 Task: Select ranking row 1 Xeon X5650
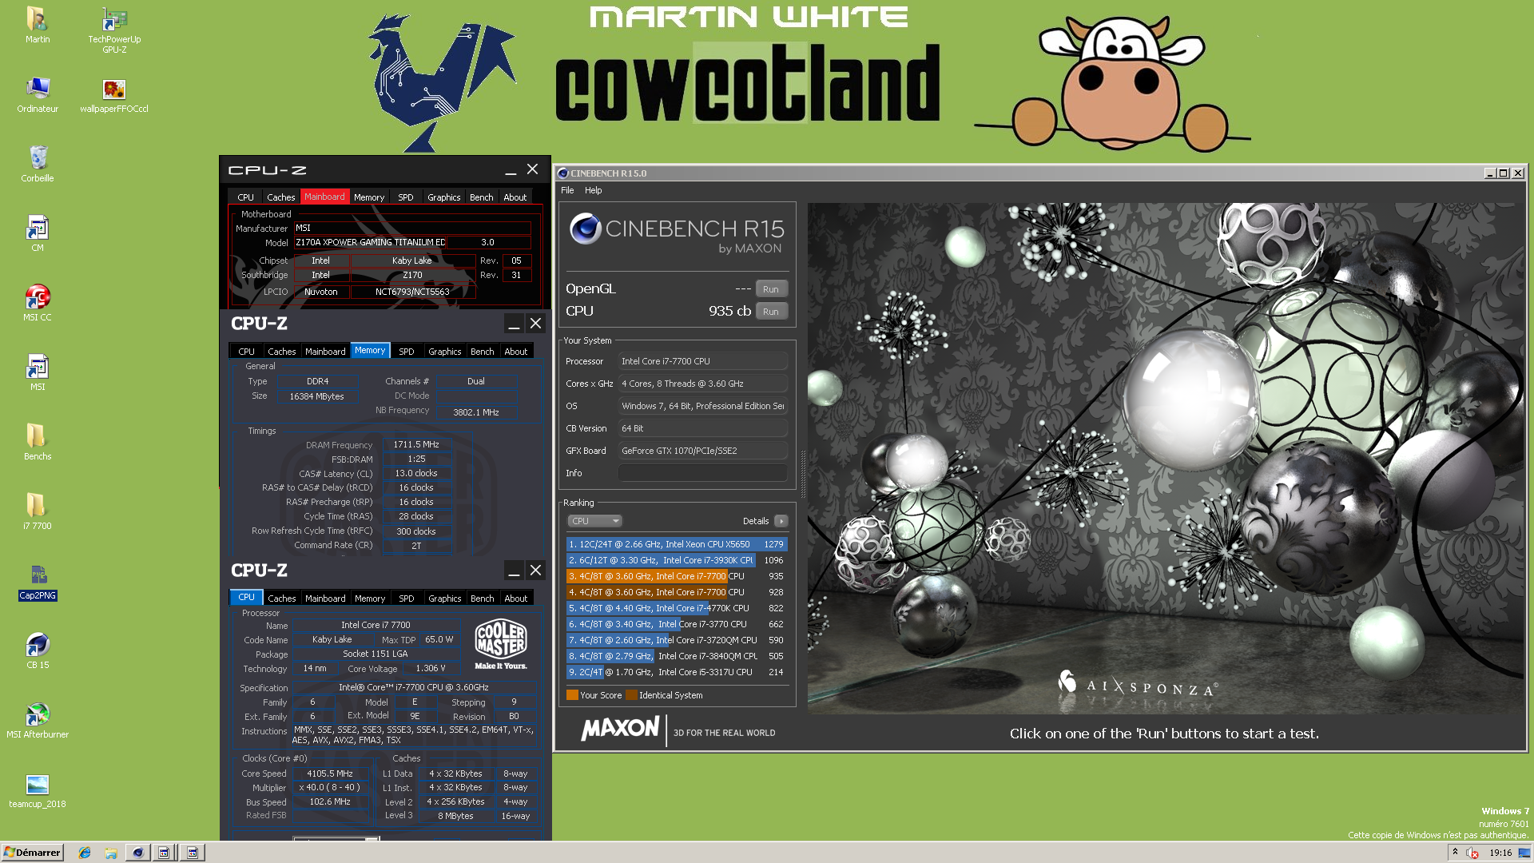pyautogui.click(x=677, y=544)
